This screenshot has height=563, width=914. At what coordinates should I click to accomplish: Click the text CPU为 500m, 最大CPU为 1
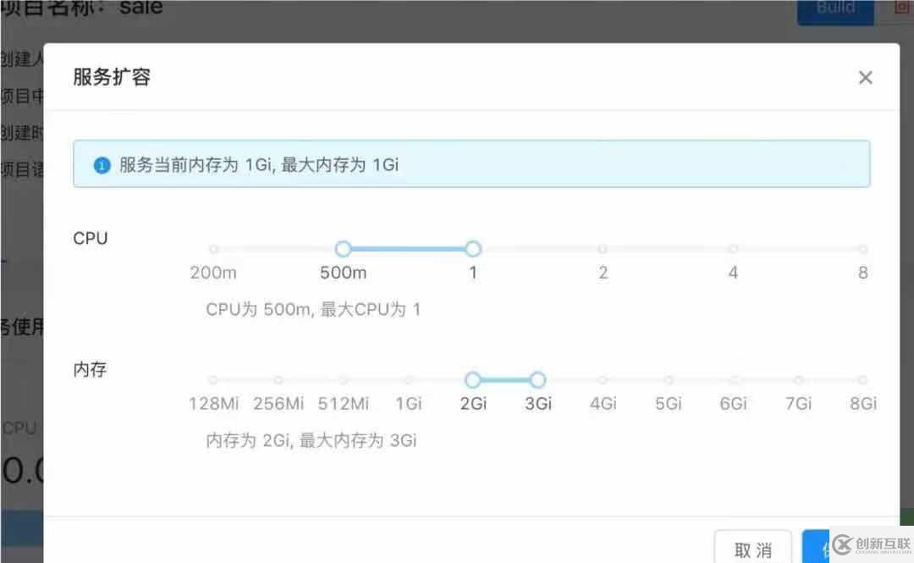click(313, 309)
